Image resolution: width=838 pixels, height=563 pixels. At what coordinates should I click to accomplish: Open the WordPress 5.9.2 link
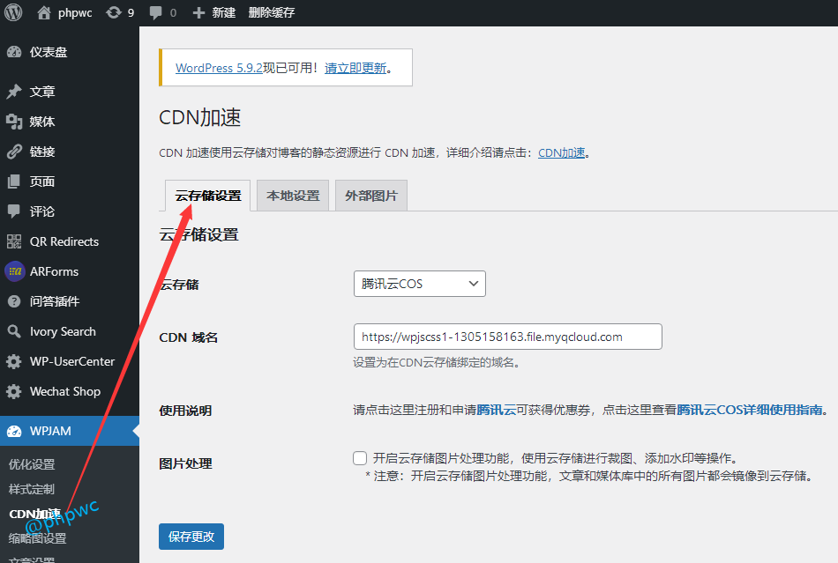coord(219,69)
